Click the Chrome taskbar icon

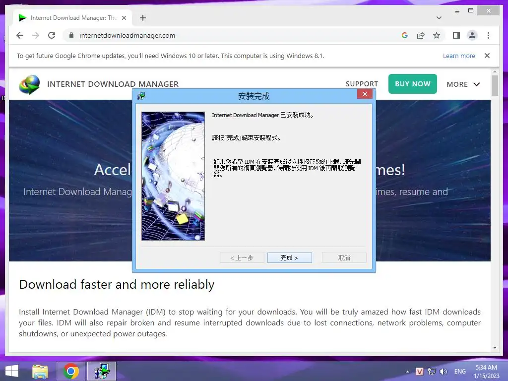tap(71, 371)
